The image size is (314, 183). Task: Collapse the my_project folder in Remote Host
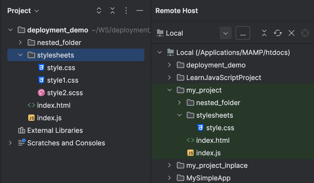(x=169, y=90)
